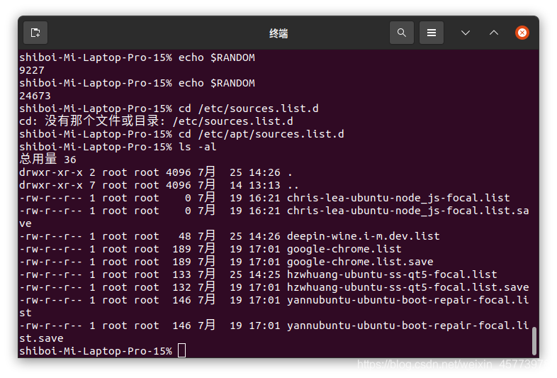Click the 14:25 timestamp
Screen dimensions: 557x378
coord(264,274)
